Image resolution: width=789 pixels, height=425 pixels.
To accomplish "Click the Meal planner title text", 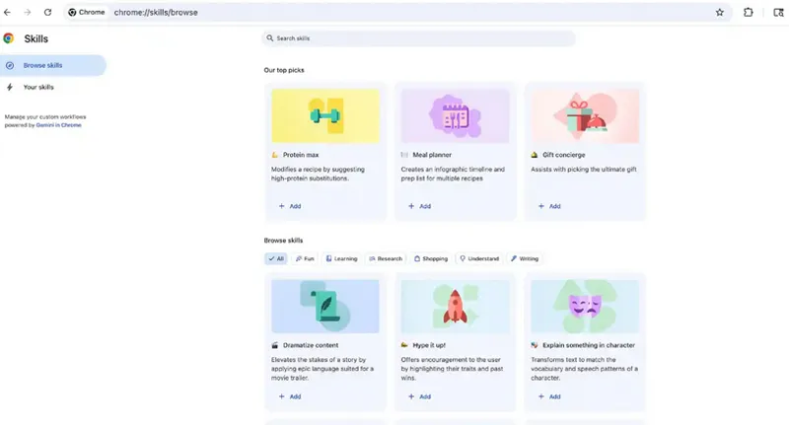I will (432, 155).
